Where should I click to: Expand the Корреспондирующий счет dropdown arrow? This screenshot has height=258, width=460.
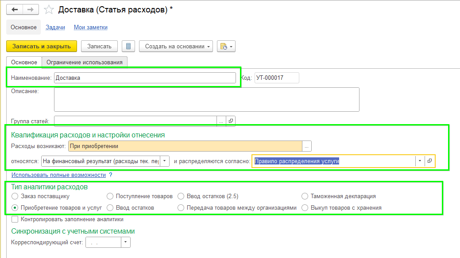pyautogui.click(x=126, y=242)
